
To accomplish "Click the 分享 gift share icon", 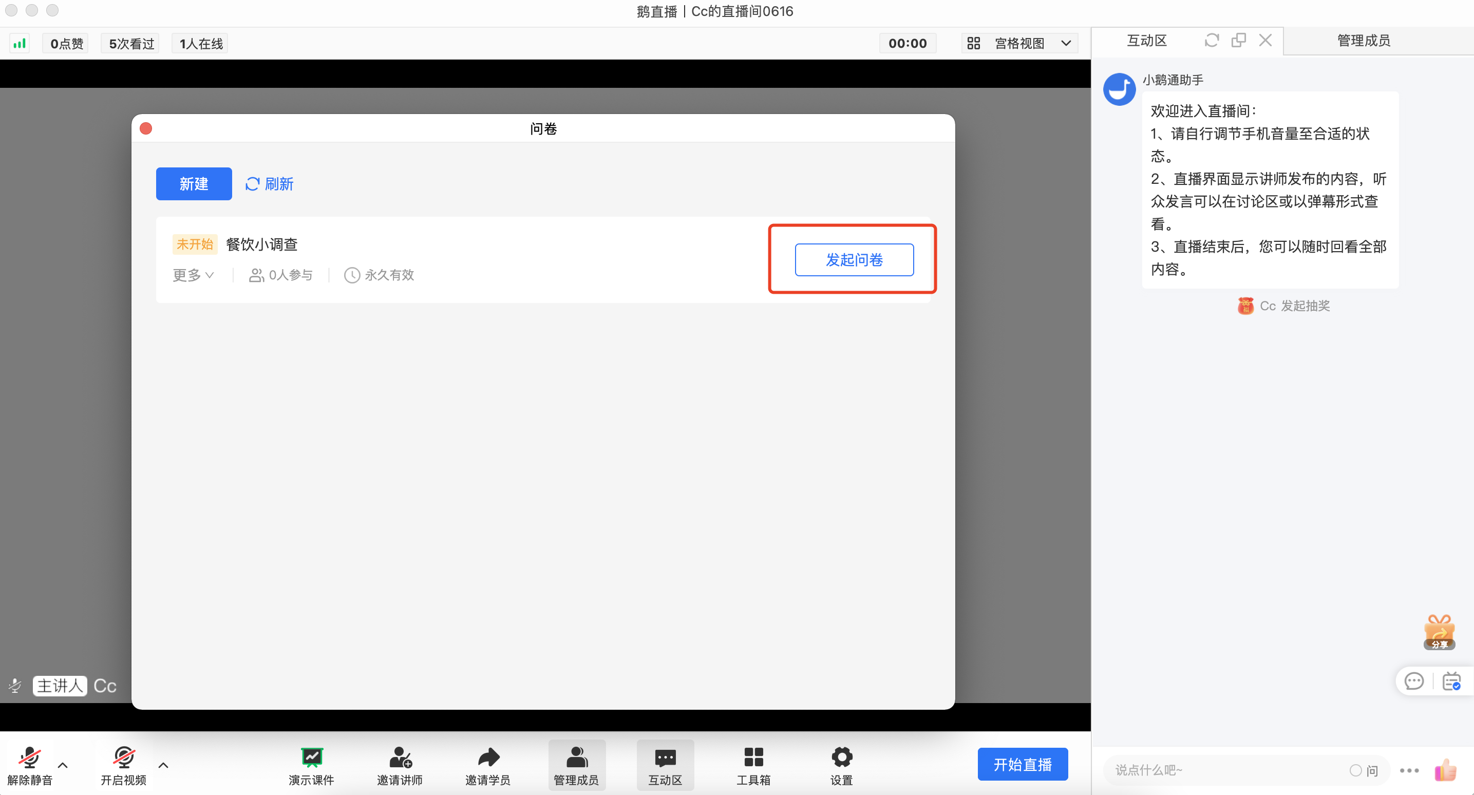I will tap(1439, 632).
